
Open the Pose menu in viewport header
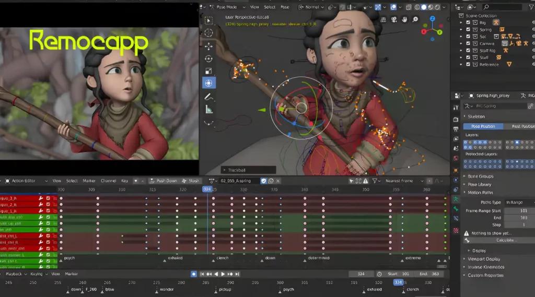click(285, 7)
